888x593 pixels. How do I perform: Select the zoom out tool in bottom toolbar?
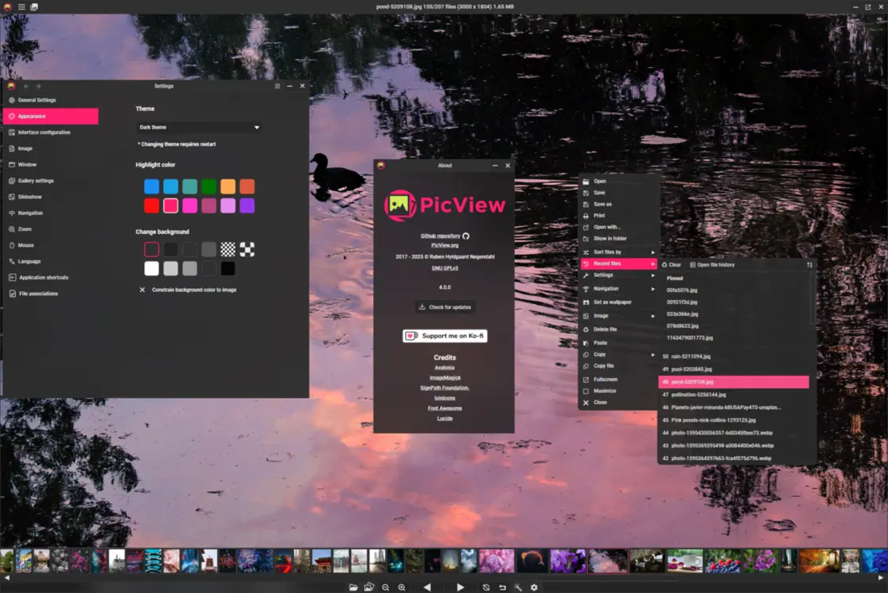[x=386, y=587]
